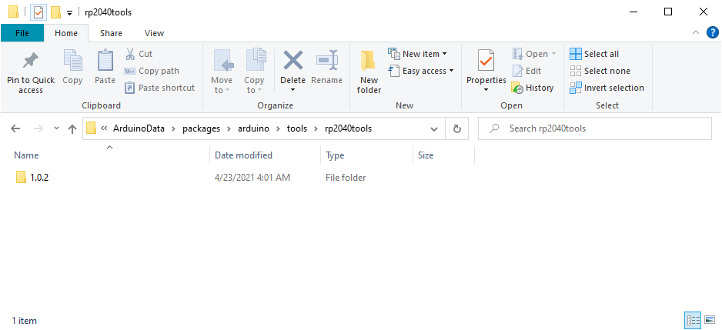This screenshot has width=722, height=330.
Task: Click Paste shortcut
Action: point(160,88)
